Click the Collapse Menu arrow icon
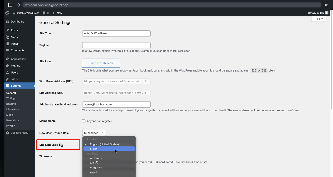 pyautogui.click(x=7, y=133)
